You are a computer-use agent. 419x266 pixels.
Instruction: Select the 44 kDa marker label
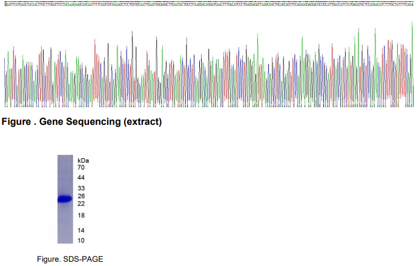(x=81, y=178)
